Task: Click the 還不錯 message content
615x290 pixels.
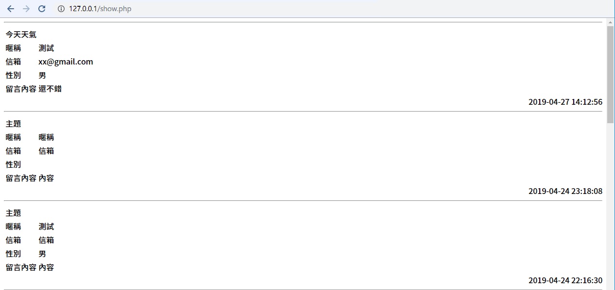Action: pos(50,89)
